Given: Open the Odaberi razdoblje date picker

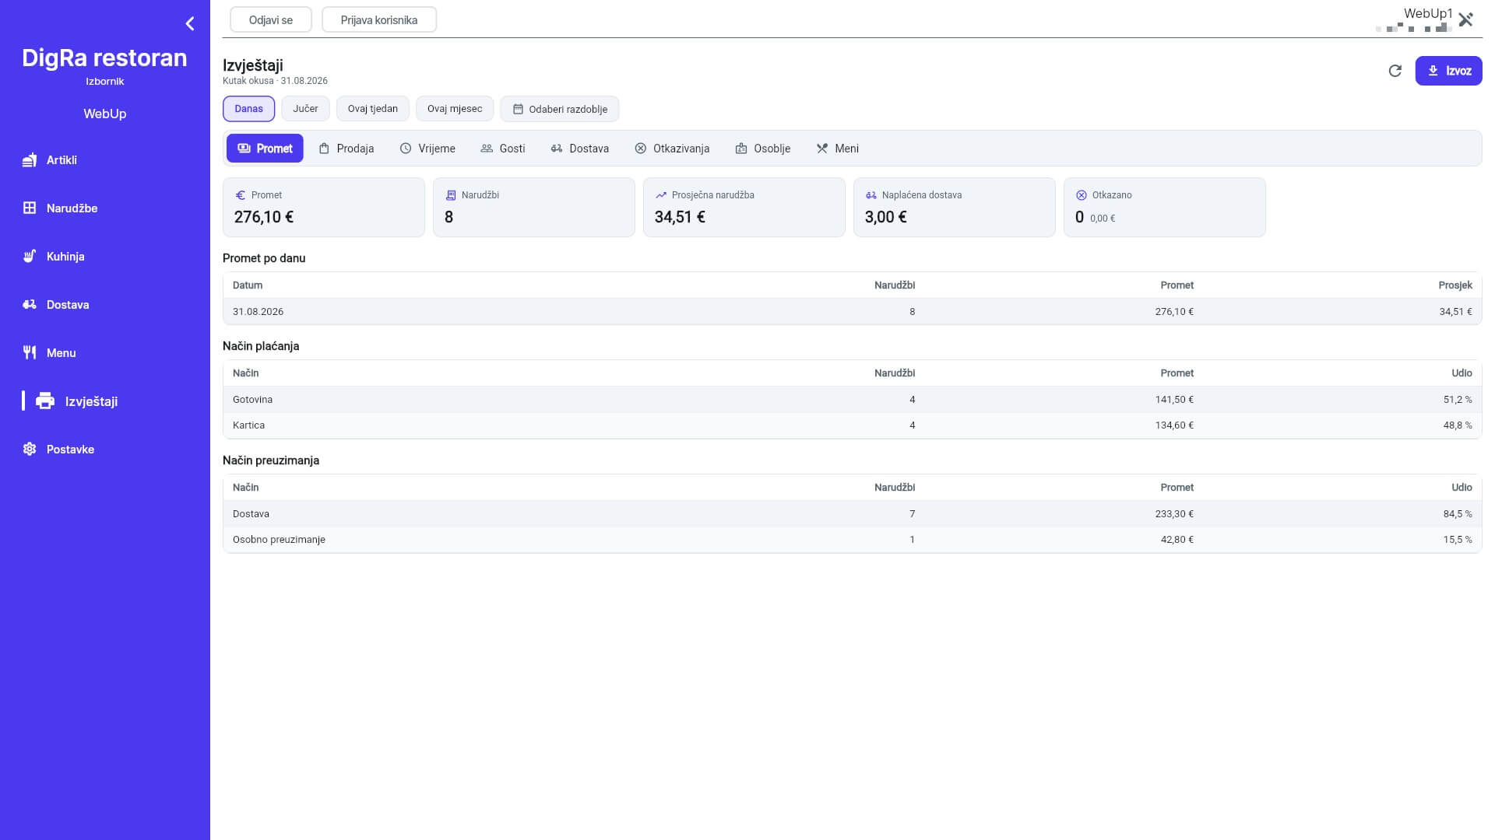Looking at the screenshot, I should click(x=560, y=109).
